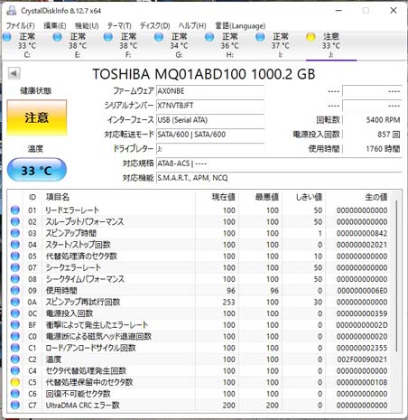This screenshot has height=420, width=408.
Task: Click status icon for 05 代替処理済のセクタ数
Action: pos(15,256)
